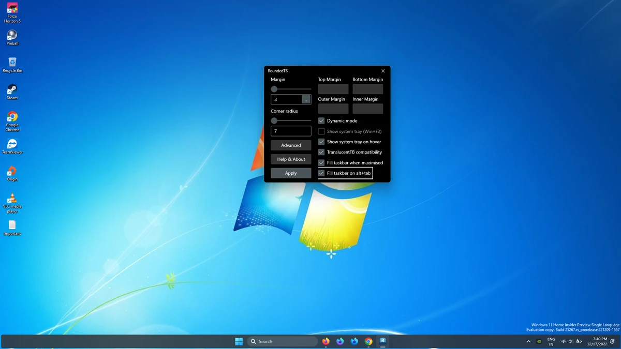Open the notification bell icon
Screen dimensions: 621x349
click(x=612, y=341)
